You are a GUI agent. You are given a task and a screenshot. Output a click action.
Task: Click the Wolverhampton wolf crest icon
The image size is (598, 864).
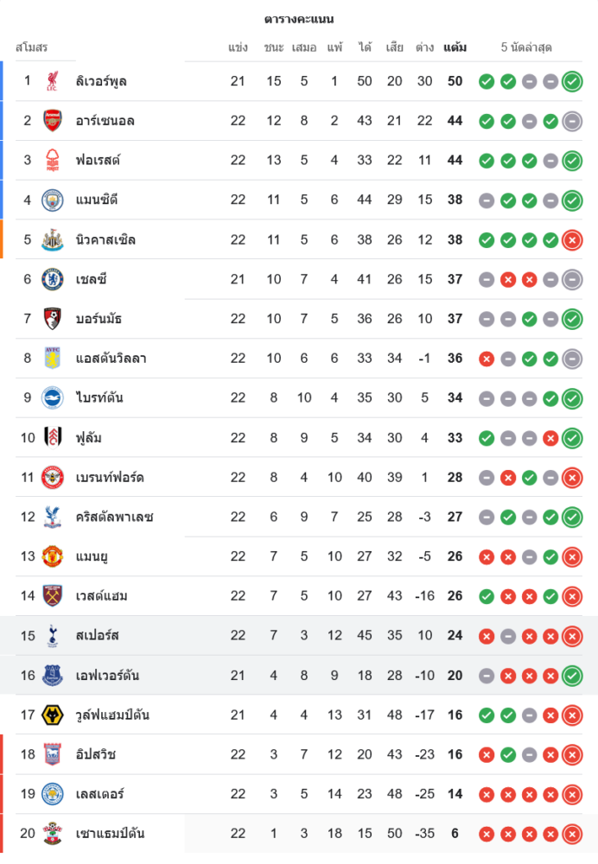point(53,715)
